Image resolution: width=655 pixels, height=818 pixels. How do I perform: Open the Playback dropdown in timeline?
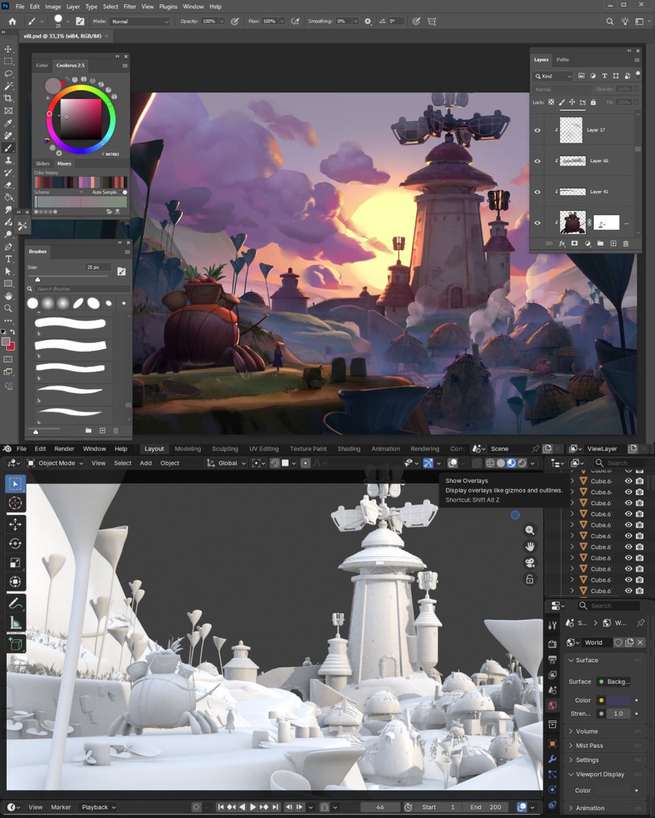click(x=98, y=807)
